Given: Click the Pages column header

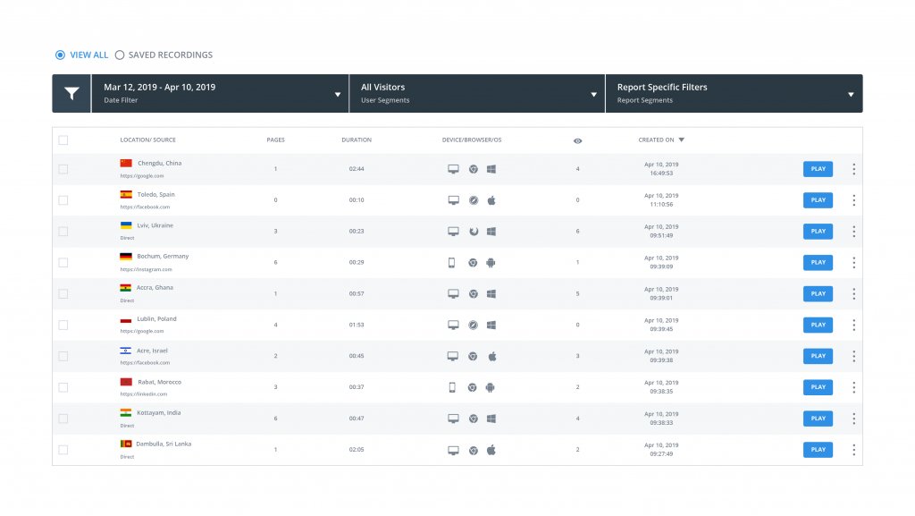Looking at the screenshot, I should (x=275, y=140).
